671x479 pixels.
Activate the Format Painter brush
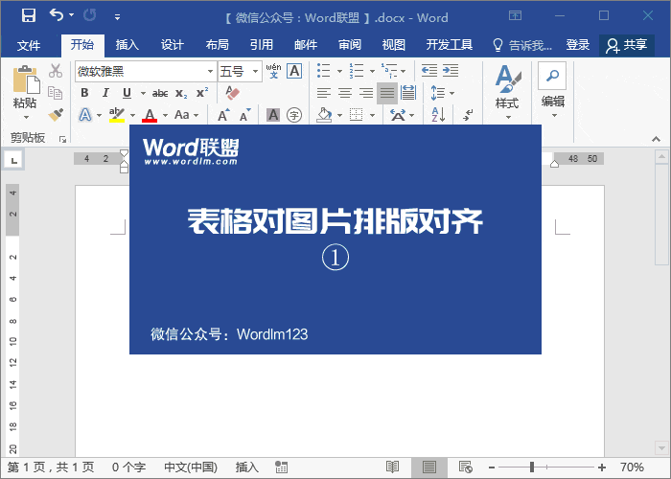[x=56, y=115]
